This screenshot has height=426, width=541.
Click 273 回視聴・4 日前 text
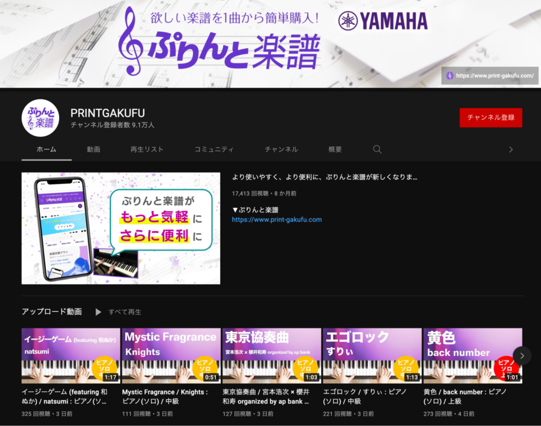coord(449,413)
